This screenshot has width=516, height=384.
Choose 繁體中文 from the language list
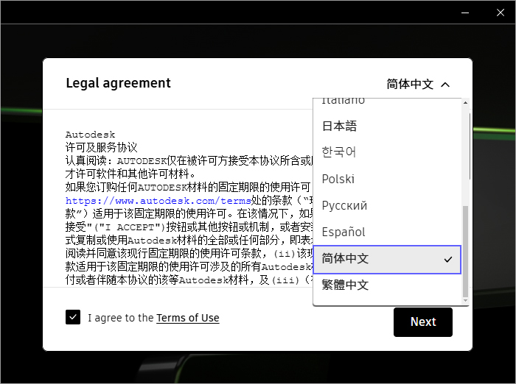click(387, 285)
